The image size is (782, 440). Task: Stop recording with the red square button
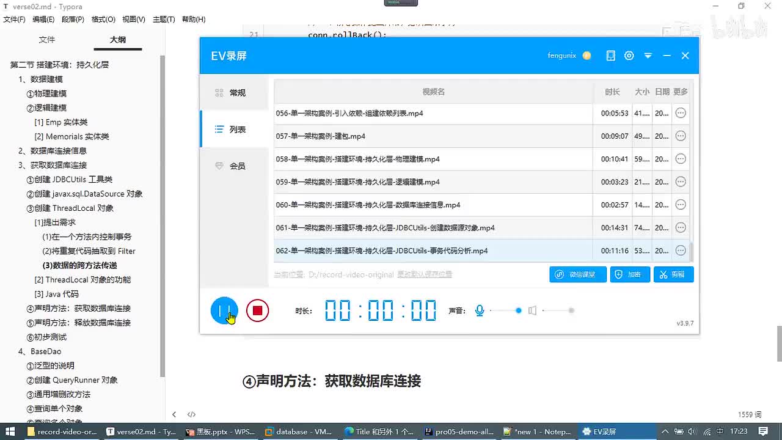[257, 310]
